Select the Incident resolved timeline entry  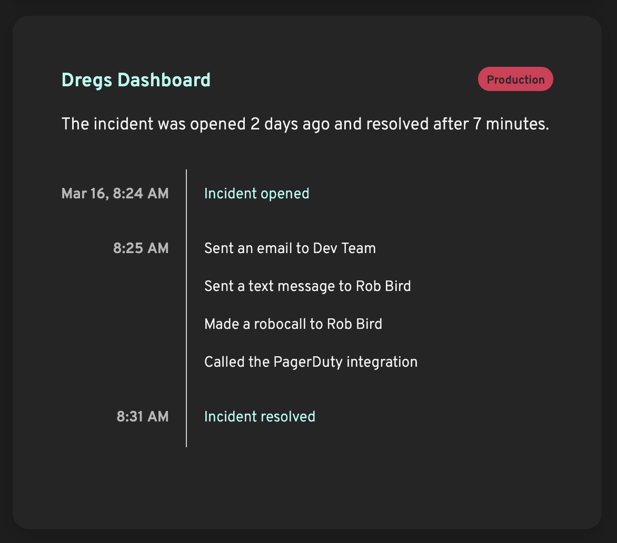(x=259, y=416)
